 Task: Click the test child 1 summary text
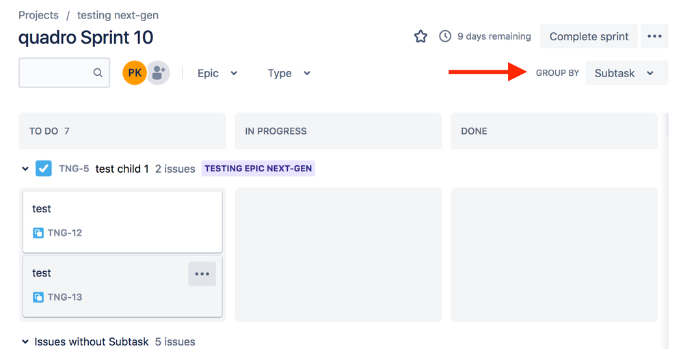click(122, 169)
